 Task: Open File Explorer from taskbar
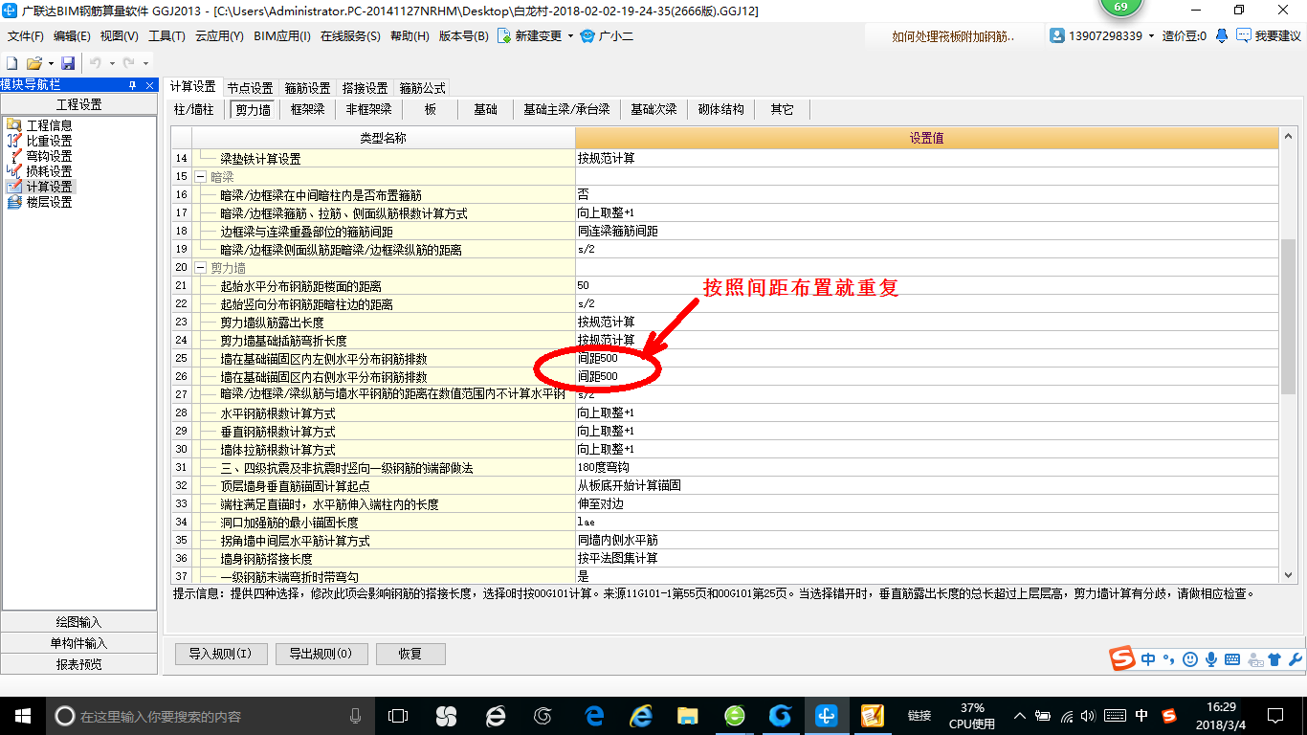(687, 715)
